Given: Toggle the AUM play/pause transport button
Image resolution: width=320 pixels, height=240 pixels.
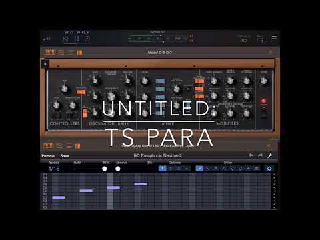Looking at the screenshot, I should (x=77, y=39).
